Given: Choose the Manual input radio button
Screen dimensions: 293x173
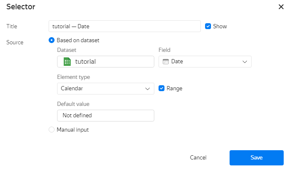Looking at the screenshot, I should click(52, 130).
